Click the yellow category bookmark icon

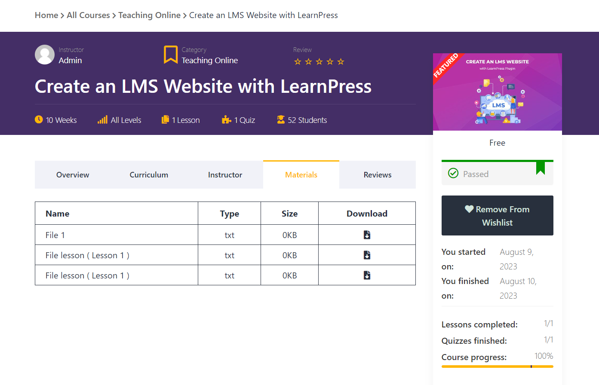click(171, 55)
